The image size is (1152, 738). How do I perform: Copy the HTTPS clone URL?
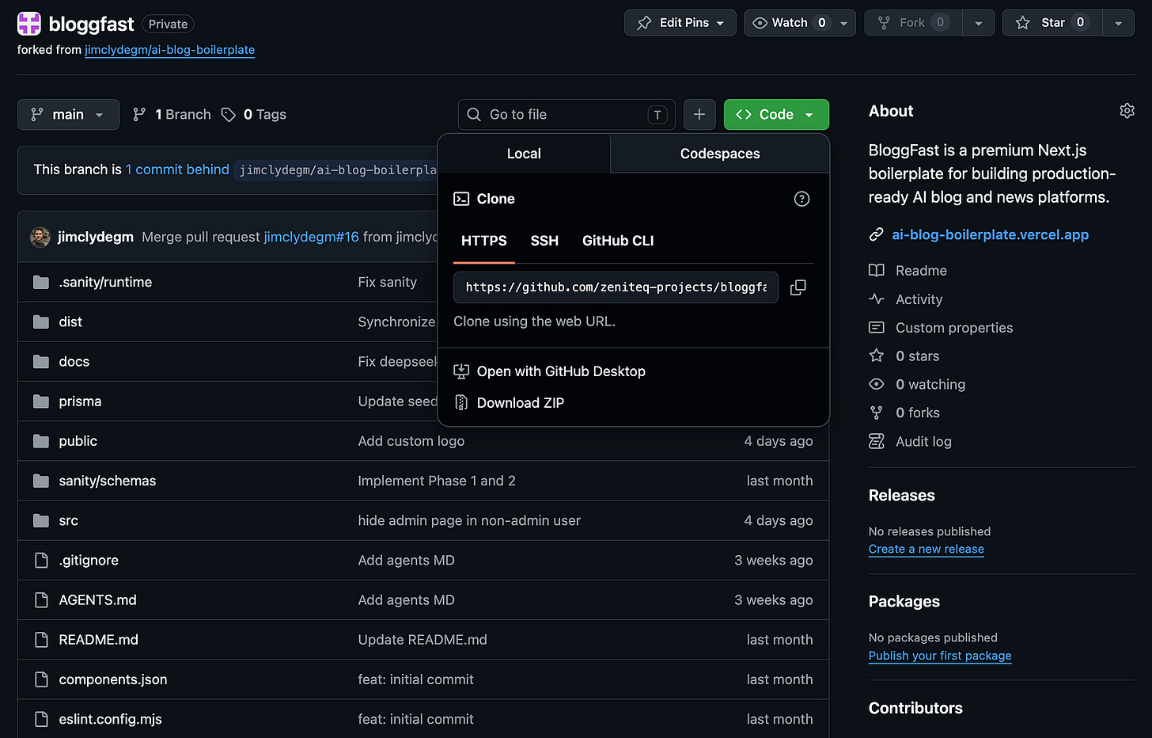tap(798, 287)
